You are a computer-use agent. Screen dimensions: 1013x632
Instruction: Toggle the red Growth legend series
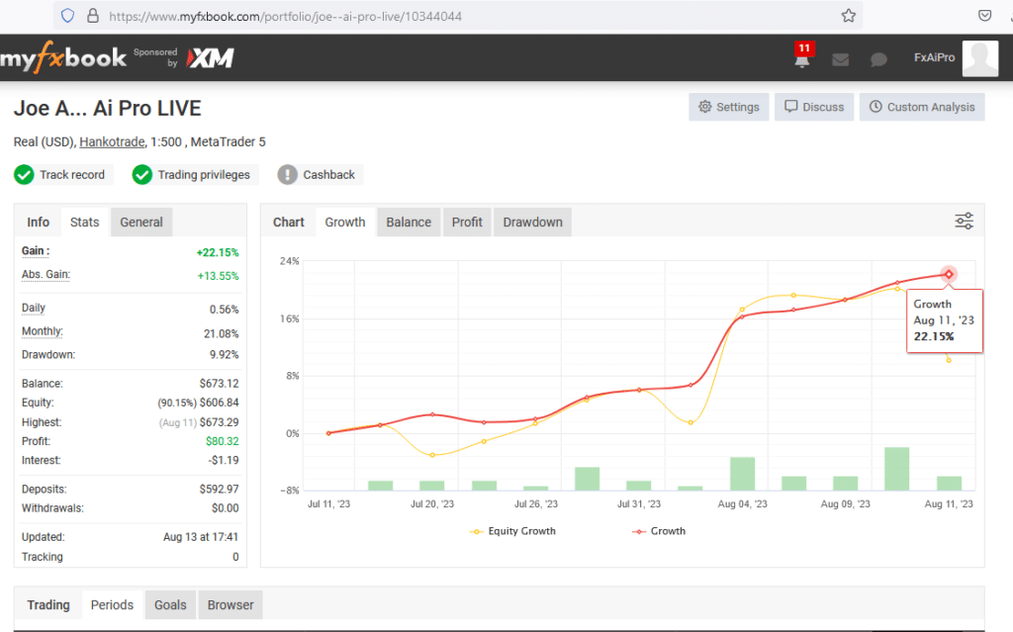coord(659,531)
